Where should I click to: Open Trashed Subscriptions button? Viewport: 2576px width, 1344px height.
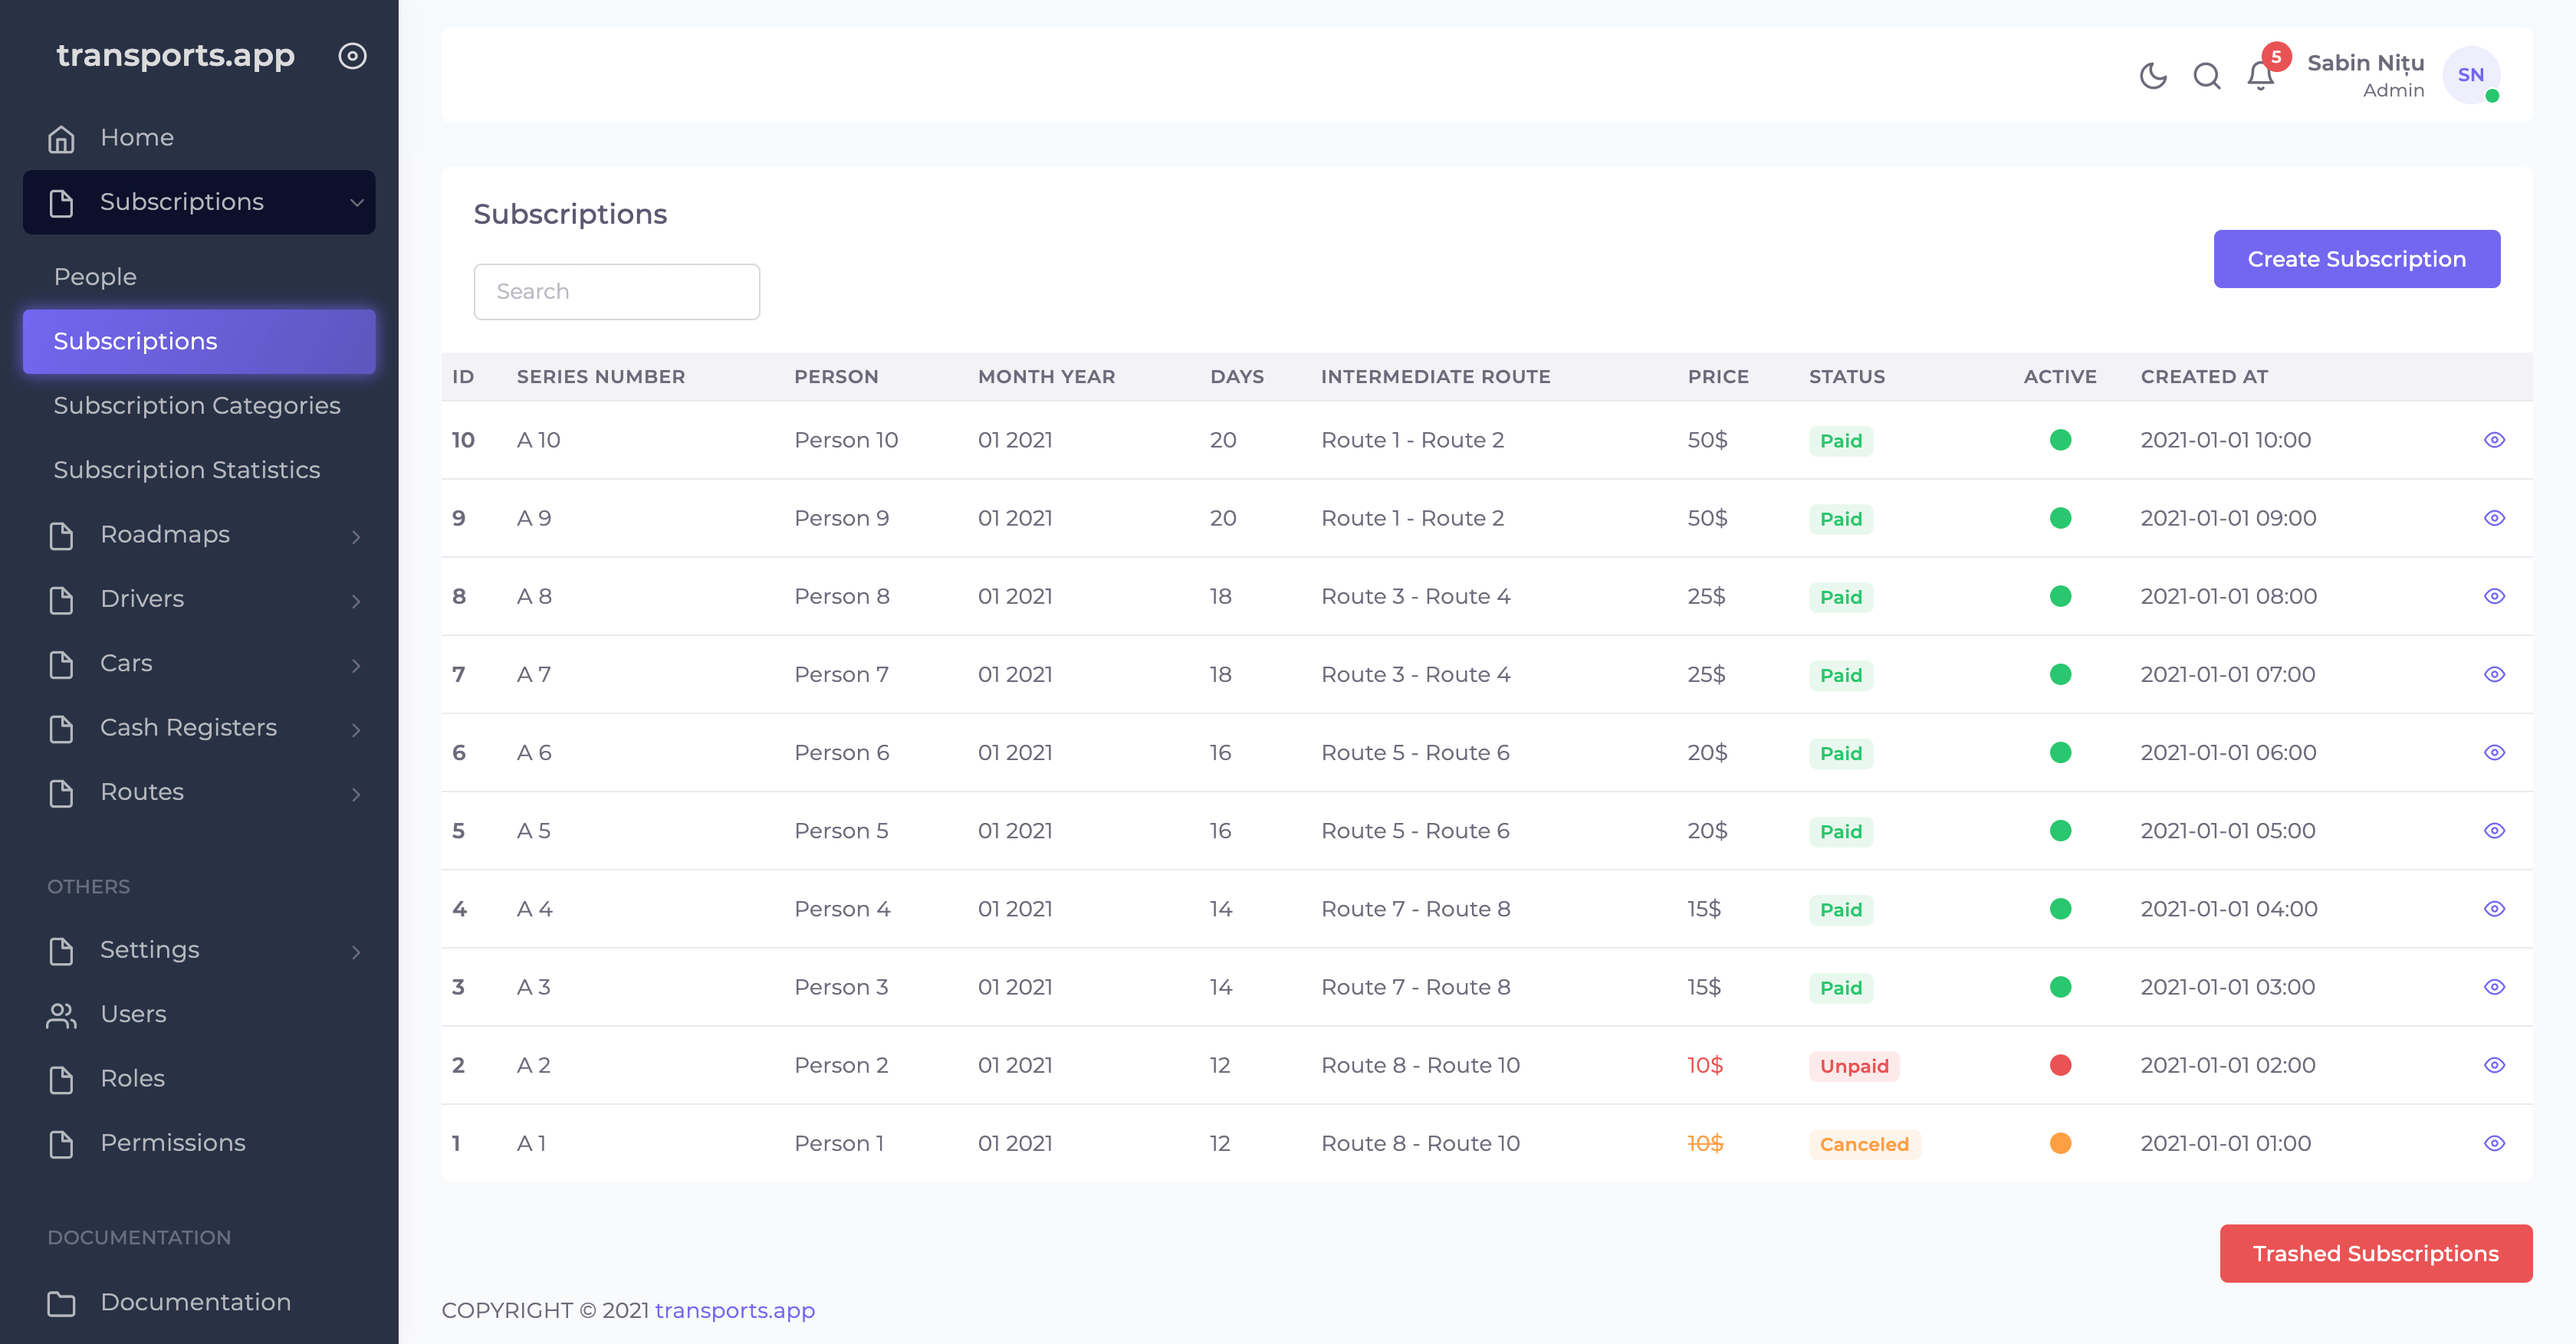click(x=2375, y=1253)
